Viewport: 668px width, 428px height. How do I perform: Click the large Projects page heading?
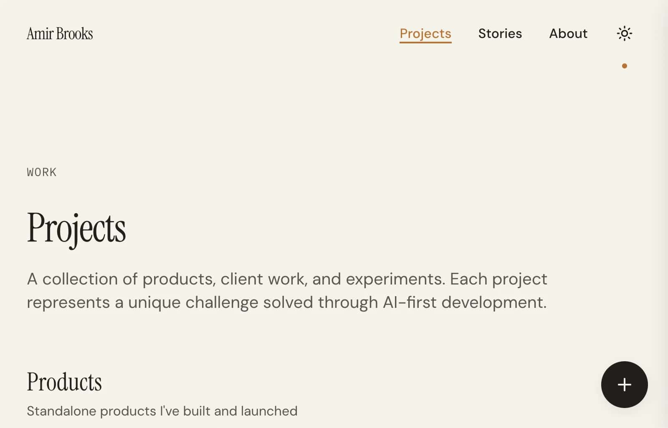coord(76,228)
